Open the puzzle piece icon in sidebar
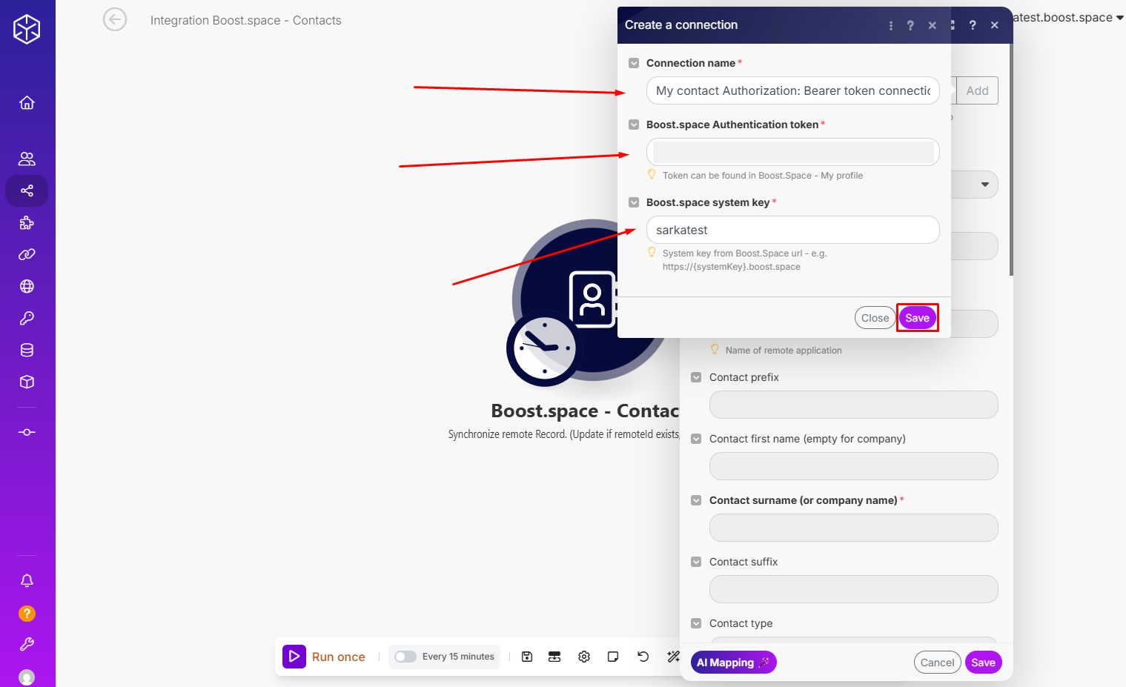The width and height of the screenshot is (1126, 687). [x=27, y=222]
